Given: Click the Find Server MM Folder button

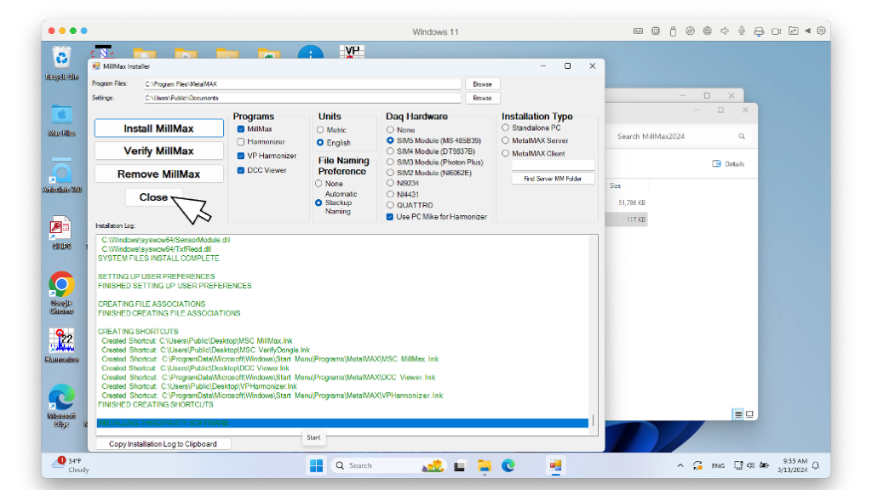Looking at the screenshot, I should point(553,179).
